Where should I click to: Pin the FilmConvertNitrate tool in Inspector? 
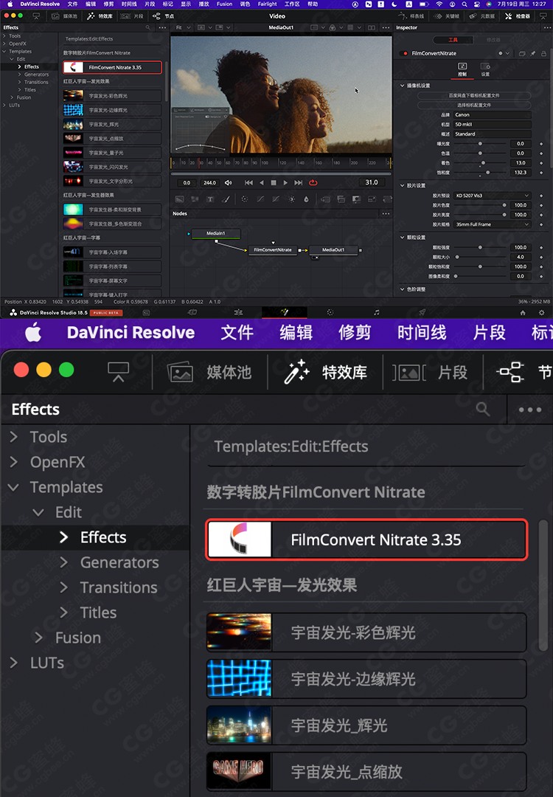pos(532,53)
